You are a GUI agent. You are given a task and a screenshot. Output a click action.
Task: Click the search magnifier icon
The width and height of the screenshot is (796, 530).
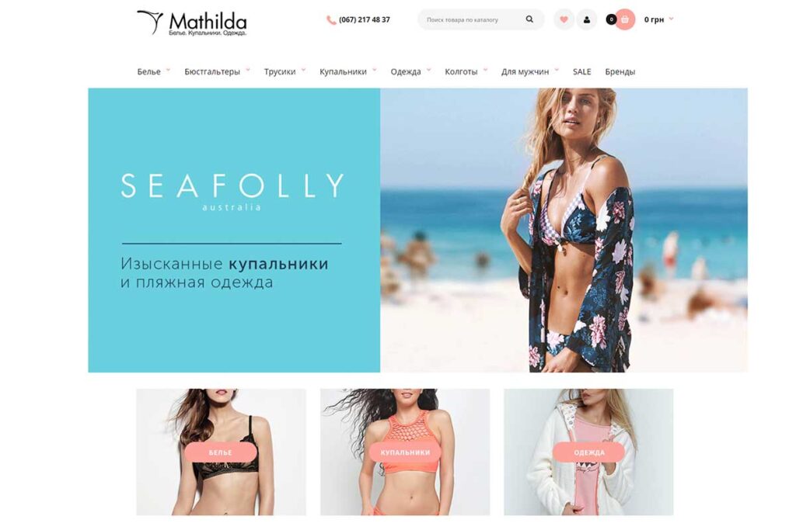529,19
